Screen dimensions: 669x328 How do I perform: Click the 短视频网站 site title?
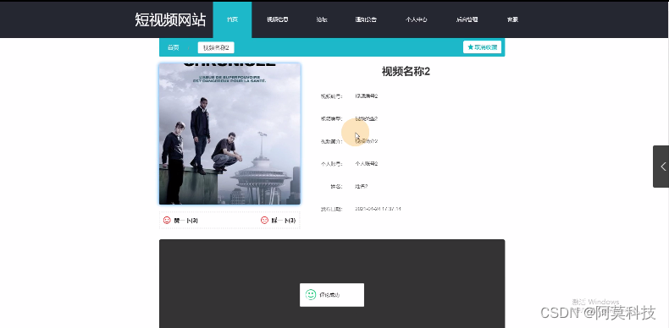pos(170,19)
